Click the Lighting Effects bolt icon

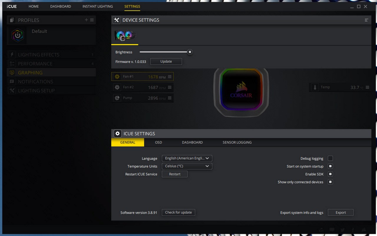click(12, 55)
